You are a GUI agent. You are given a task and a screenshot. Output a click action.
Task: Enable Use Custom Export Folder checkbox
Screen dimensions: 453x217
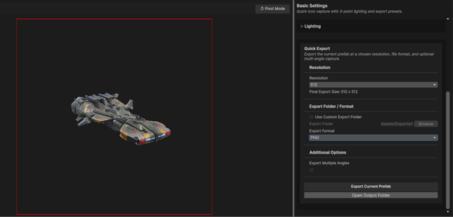(311, 117)
